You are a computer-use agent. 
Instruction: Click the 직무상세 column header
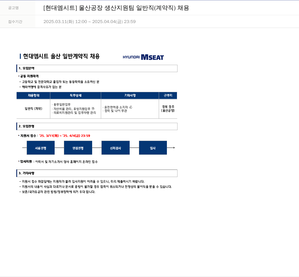(76, 95)
